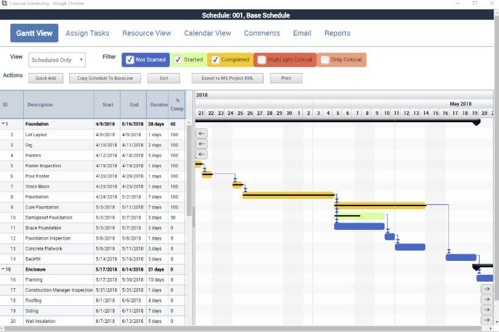Select the Foundation Inspection blue bar
This screenshot has width=499, height=332.
point(390,237)
